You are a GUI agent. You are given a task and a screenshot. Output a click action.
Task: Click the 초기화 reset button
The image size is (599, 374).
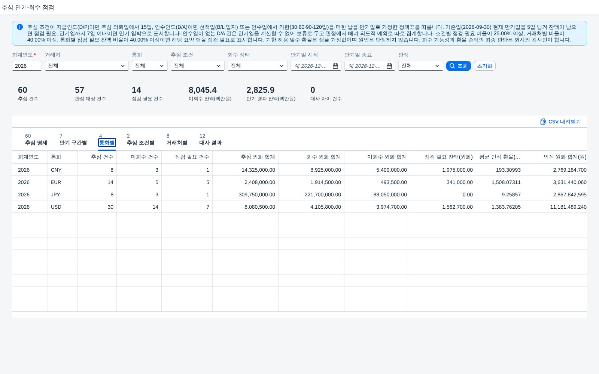(485, 66)
